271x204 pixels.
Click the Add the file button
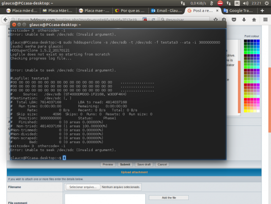pyautogui.click(x=169, y=198)
